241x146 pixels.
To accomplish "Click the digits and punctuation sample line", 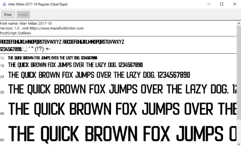I will click(25, 49).
